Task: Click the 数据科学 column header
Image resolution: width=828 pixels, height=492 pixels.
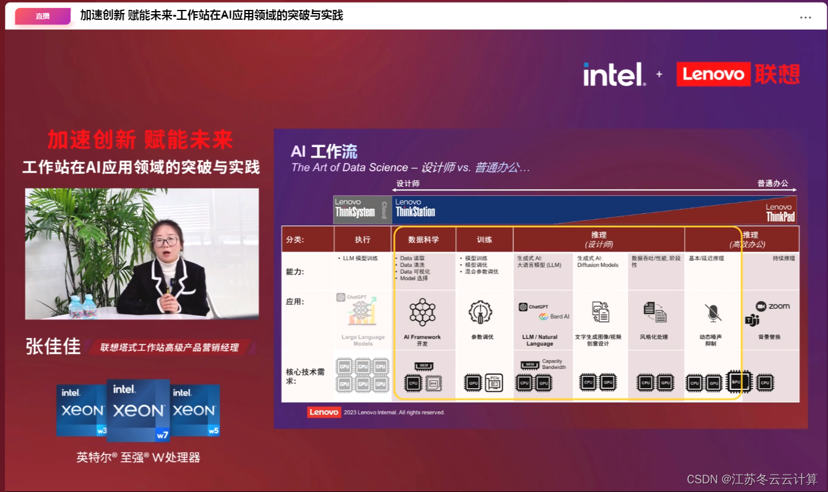Action: coord(423,239)
